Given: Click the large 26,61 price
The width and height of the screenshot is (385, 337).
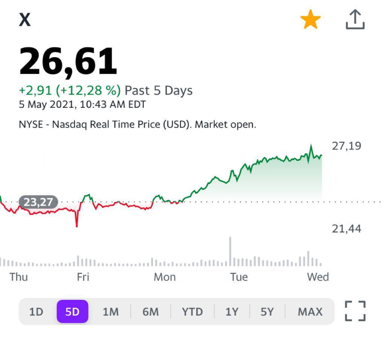Looking at the screenshot, I should pos(68,61).
